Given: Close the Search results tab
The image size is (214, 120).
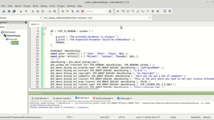Looking at the screenshot, I should tap(71, 98).
